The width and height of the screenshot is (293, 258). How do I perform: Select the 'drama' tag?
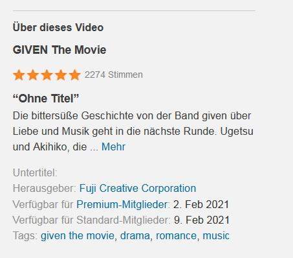135,235
